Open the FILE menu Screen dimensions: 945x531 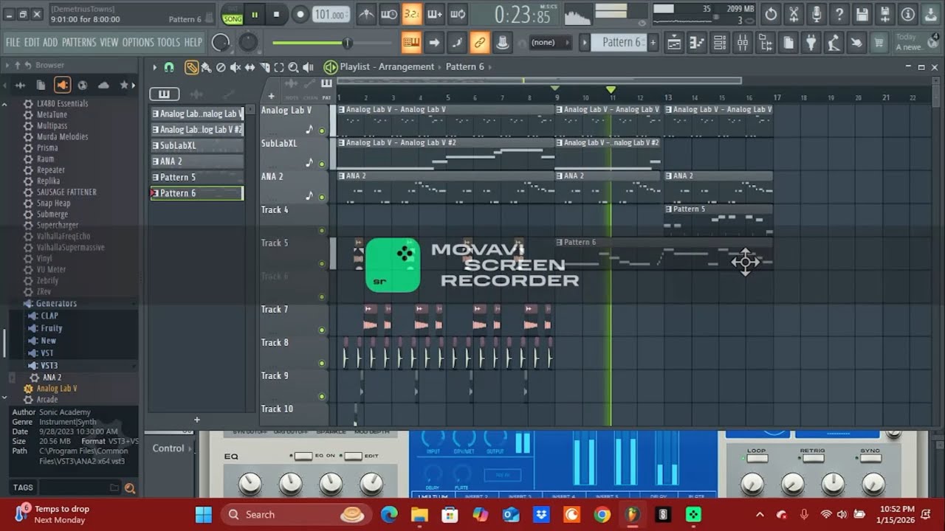pyautogui.click(x=13, y=42)
